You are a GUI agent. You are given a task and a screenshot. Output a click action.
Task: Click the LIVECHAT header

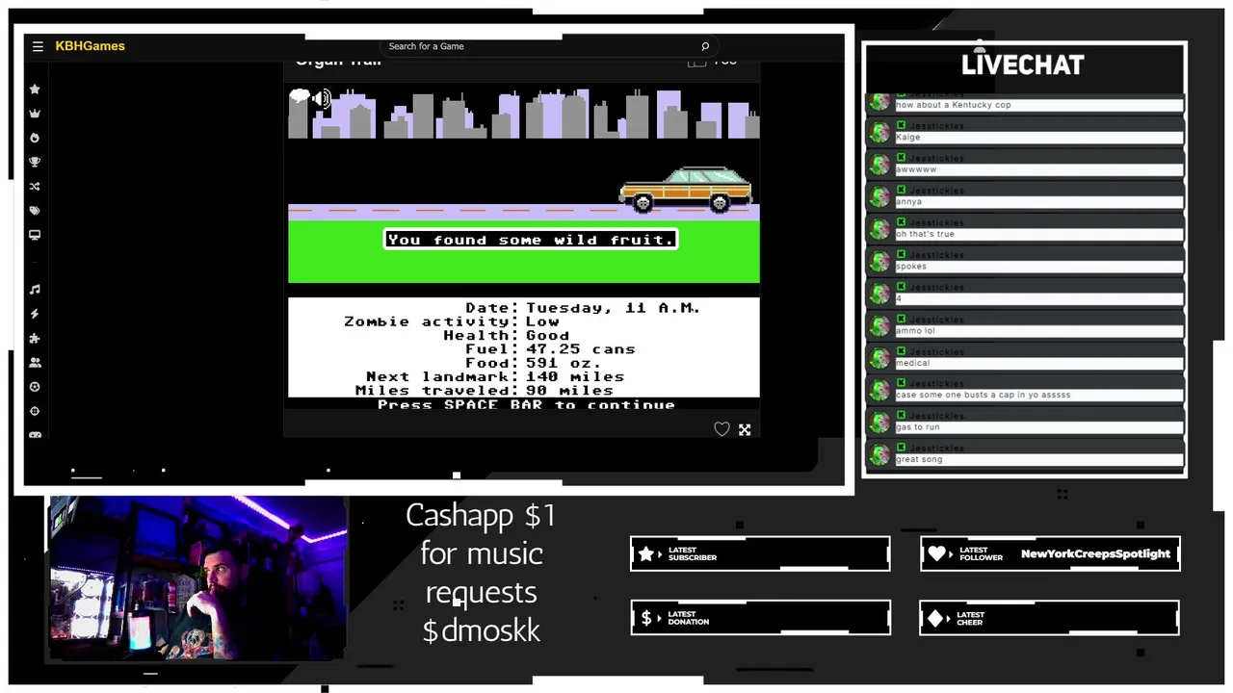1023,64
